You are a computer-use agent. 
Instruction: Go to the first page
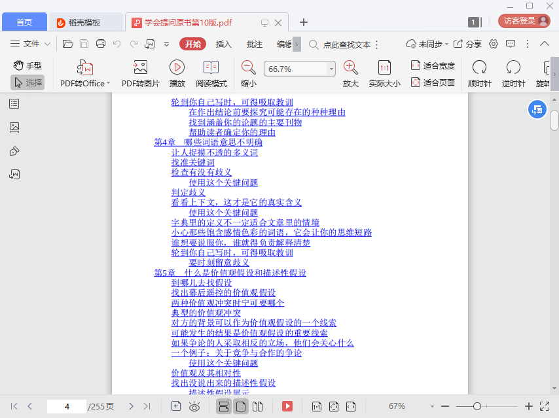click(14, 406)
